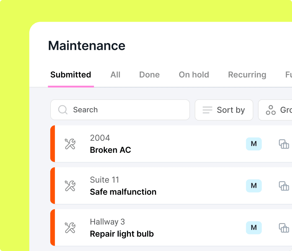Click the M badge on Broken AC row
This screenshot has width=292, height=251.
pos(254,144)
